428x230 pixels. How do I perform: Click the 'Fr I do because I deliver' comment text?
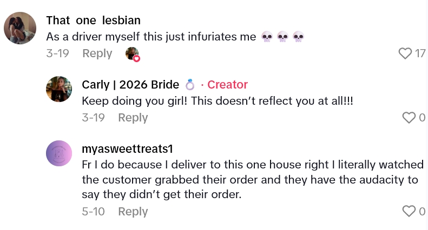tap(248, 179)
